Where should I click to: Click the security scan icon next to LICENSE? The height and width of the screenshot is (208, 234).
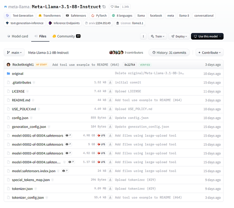tap(27, 91)
